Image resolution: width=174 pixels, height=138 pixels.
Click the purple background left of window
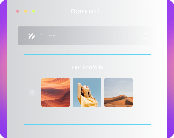click(x=3, y=69)
